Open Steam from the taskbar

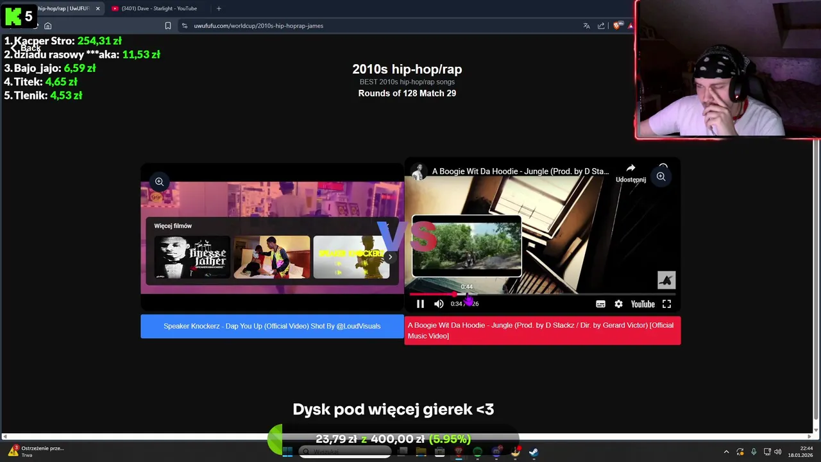click(533, 452)
